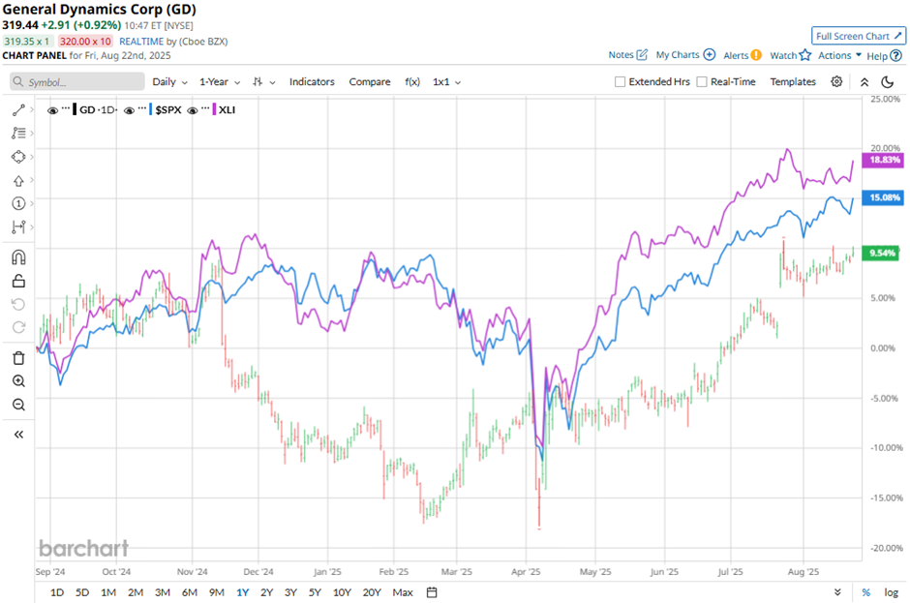
Task: Open chart settings gear icon
Action: 836,82
